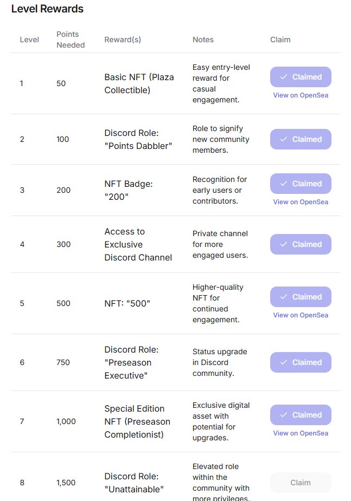Screen dimensions: 351x501
Task: Click the Points Needed column header
Action: [71, 40]
